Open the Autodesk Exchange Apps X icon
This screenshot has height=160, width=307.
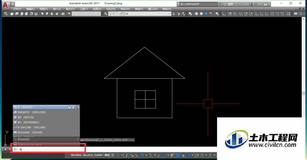251,4
